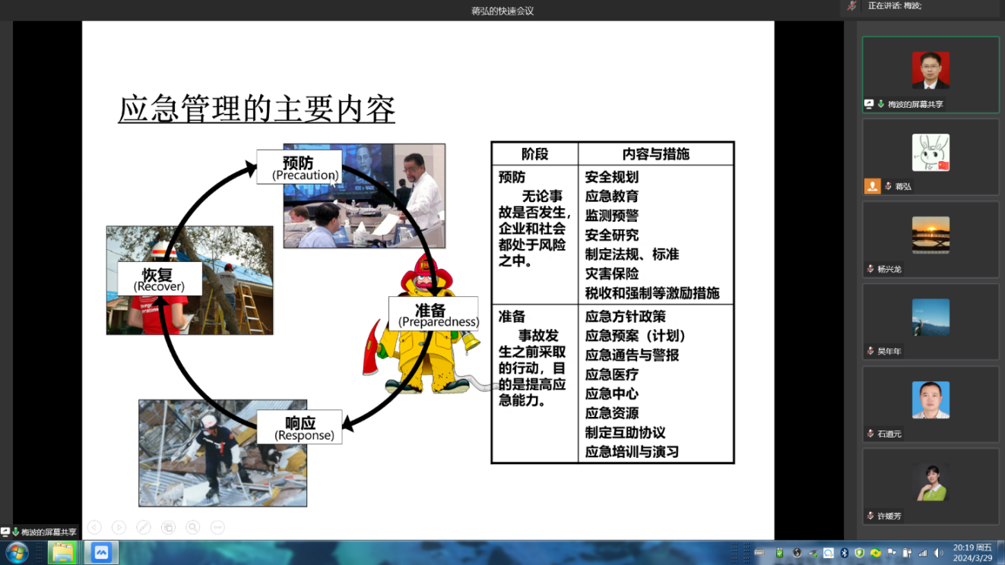Select 杨兴龙's participant tile
Screen dimensions: 1005x565
[930, 240]
